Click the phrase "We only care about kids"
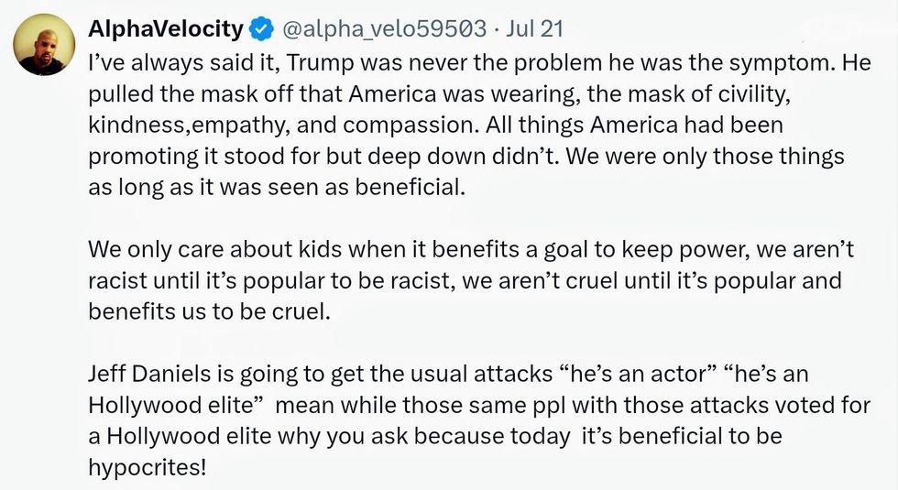Screen dimensions: 898x490 tap(198, 249)
